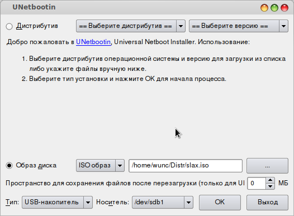Click in the ISO file path field
Screen dimensions: 294x216
point(186,166)
